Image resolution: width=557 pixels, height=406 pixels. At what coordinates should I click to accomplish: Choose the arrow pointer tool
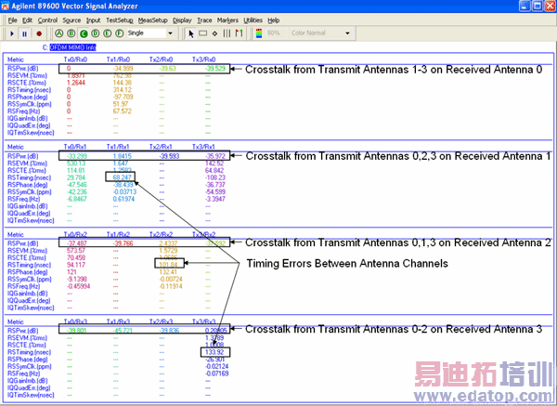pyautogui.click(x=191, y=33)
